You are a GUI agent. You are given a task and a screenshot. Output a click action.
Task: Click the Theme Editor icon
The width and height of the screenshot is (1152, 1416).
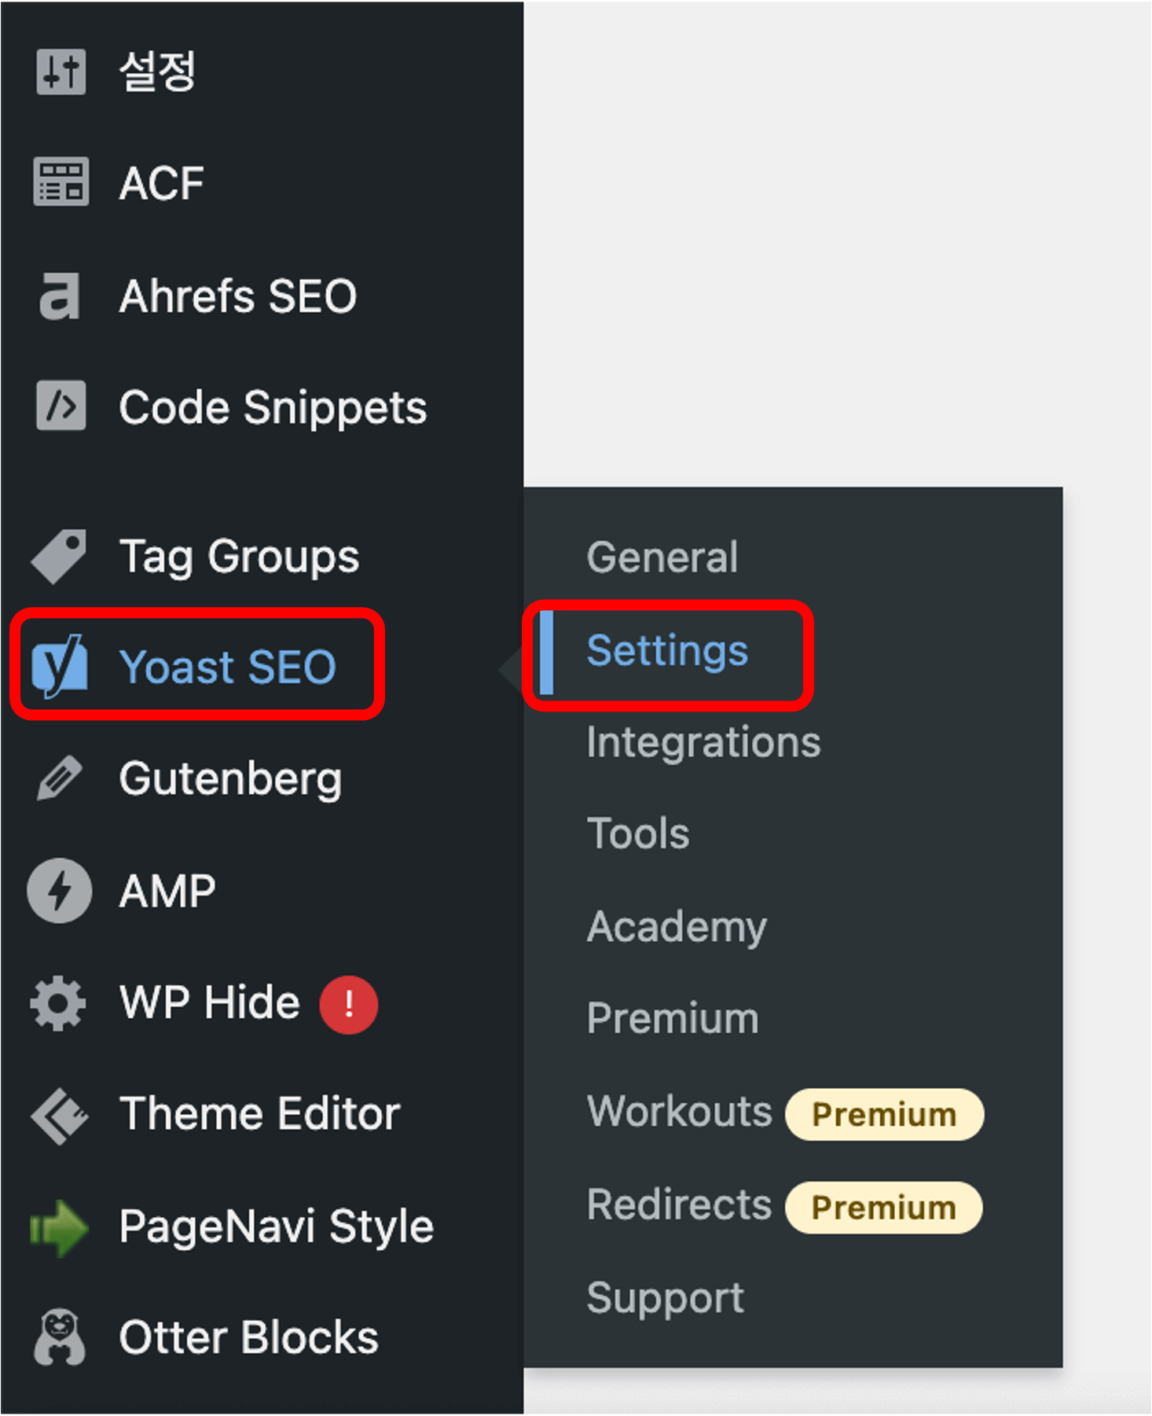pos(59,1115)
